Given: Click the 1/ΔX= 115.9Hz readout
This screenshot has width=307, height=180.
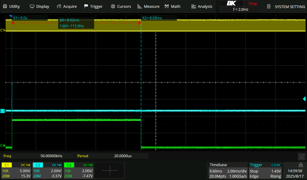Looking at the screenshot, I should tap(72, 26).
